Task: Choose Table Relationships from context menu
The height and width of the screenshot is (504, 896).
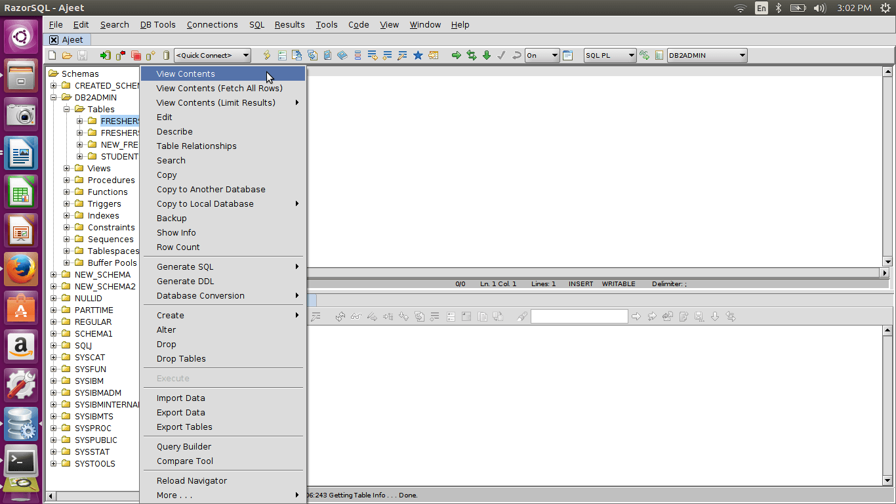Action: click(223, 146)
